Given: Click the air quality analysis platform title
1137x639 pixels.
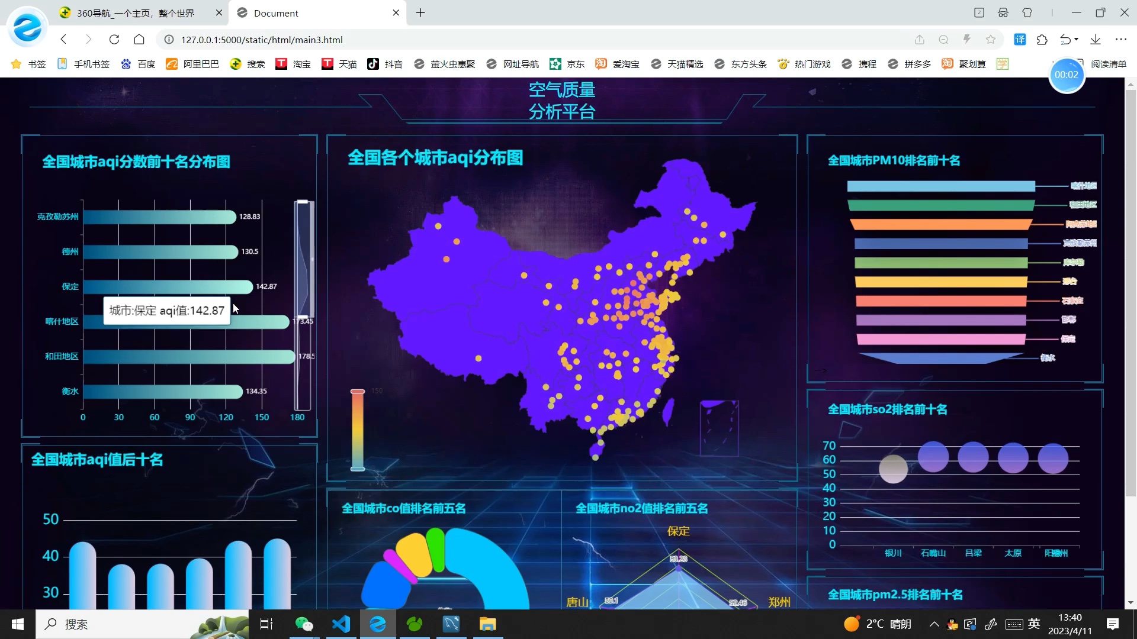Looking at the screenshot, I should (561, 101).
